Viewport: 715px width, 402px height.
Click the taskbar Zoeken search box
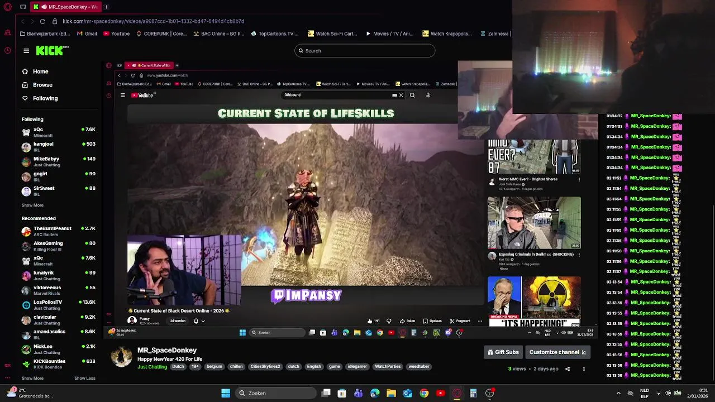coord(276,393)
